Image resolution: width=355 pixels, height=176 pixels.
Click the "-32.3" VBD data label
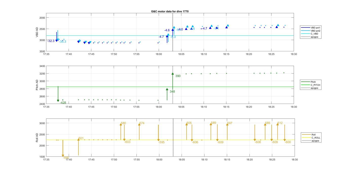[x=51, y=41]
